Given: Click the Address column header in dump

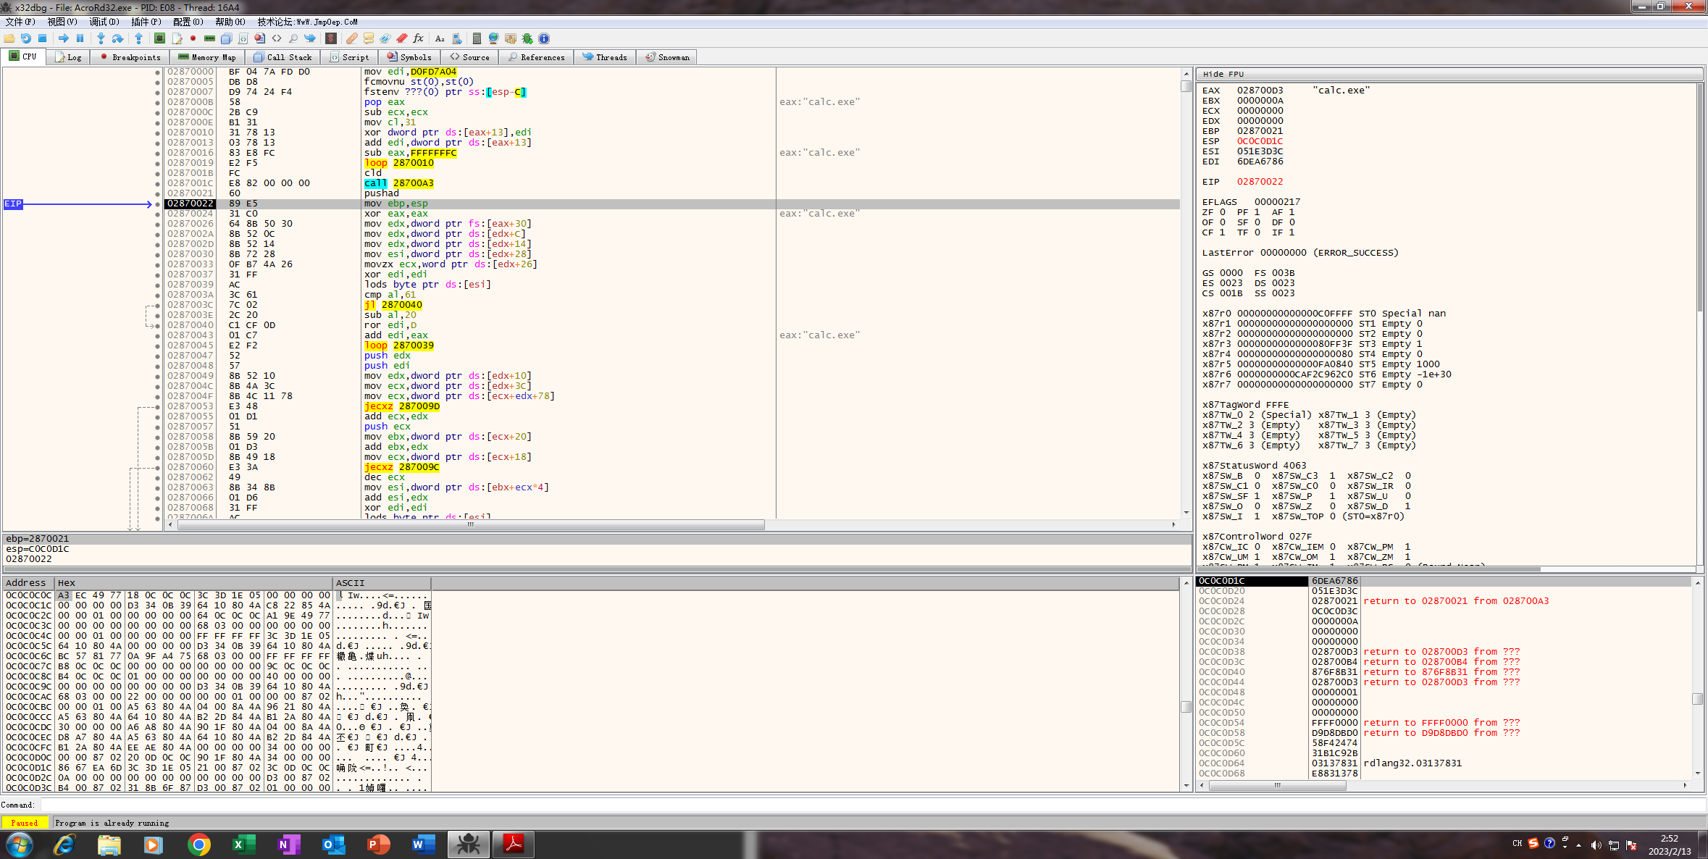Looking at the screenshot, I should tap(29, 583).
